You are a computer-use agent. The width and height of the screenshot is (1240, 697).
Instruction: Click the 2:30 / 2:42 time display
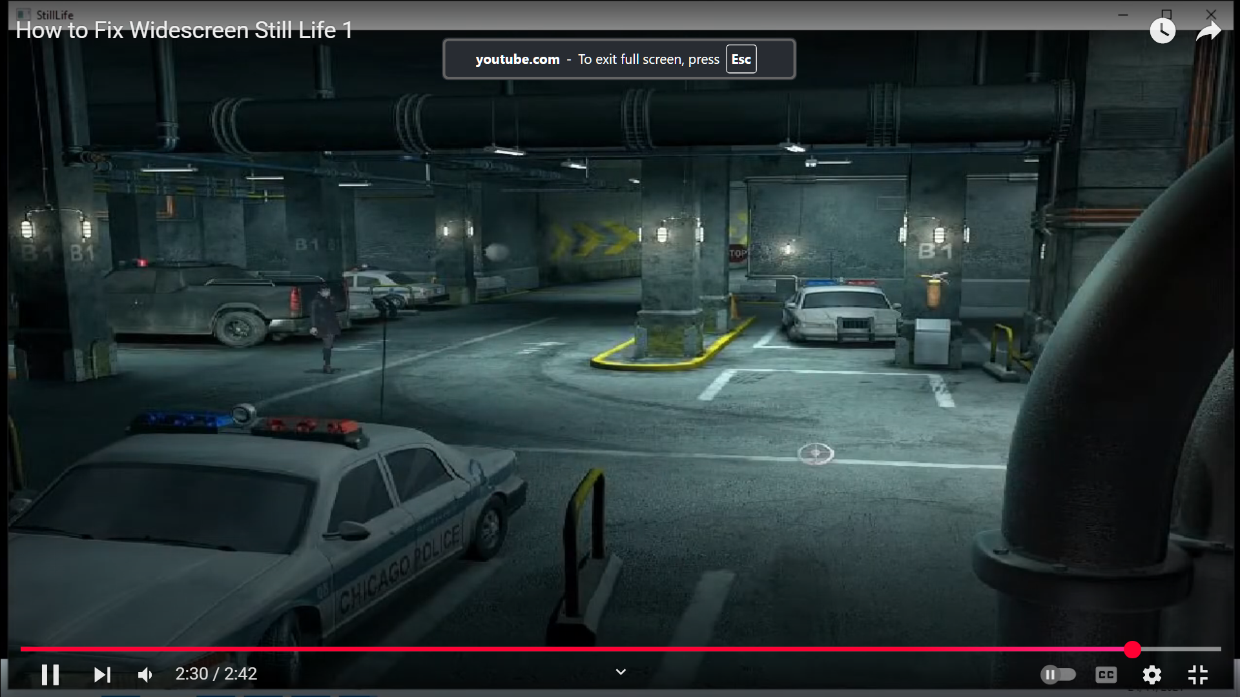click(216, 674)
